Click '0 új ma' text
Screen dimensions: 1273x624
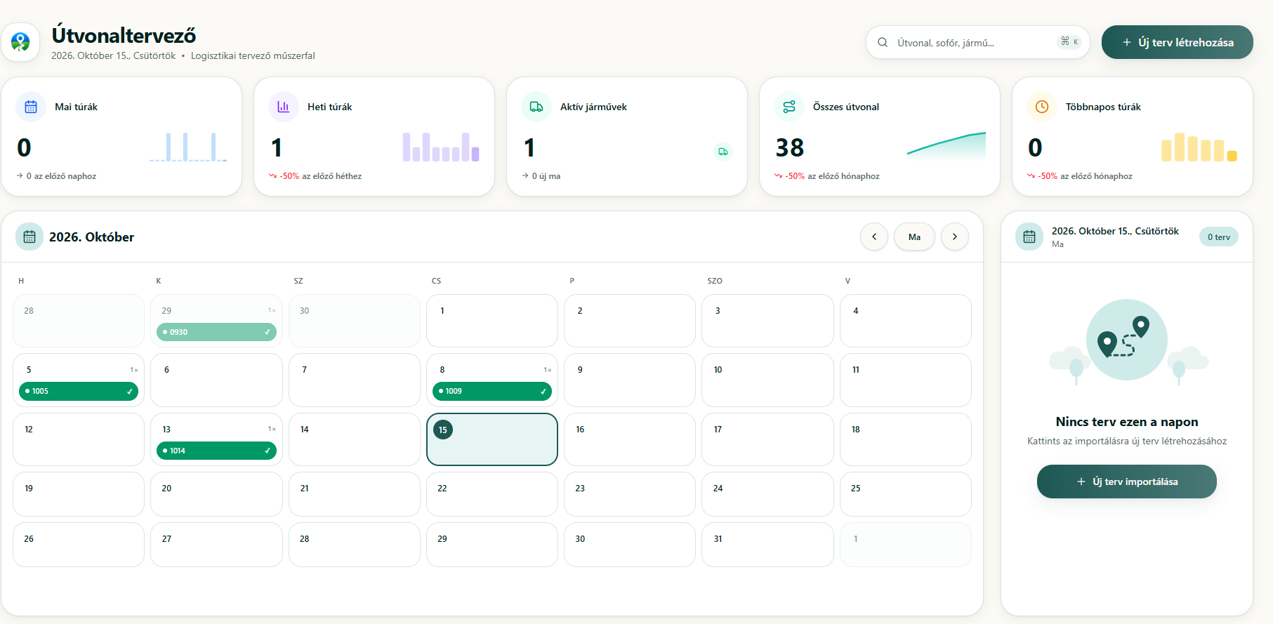(x=546, y=176)
